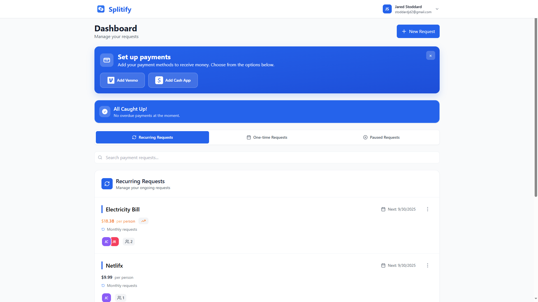
Task: Open Netlifx three-dot options menu
Action: pos(427,265)
